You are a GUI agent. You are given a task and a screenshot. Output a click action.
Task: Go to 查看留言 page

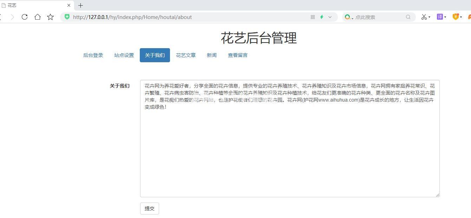[238, 55]
